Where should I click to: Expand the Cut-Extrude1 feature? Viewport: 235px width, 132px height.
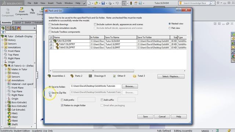pos(6,110)
